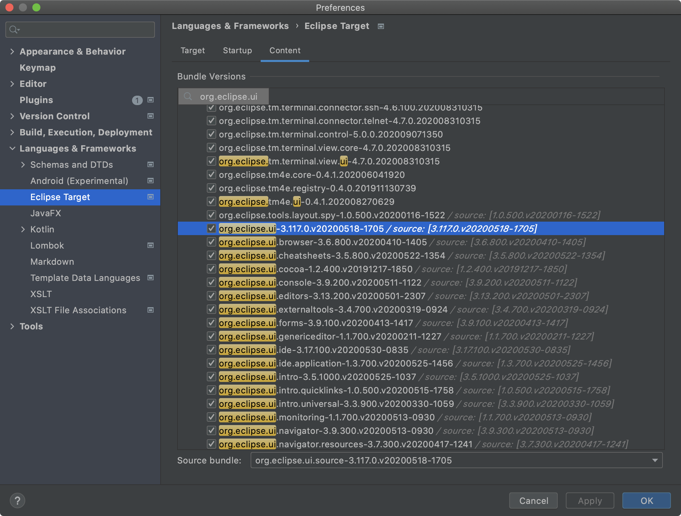
Task: Click the Cancel button
Action: click(533, 501)
